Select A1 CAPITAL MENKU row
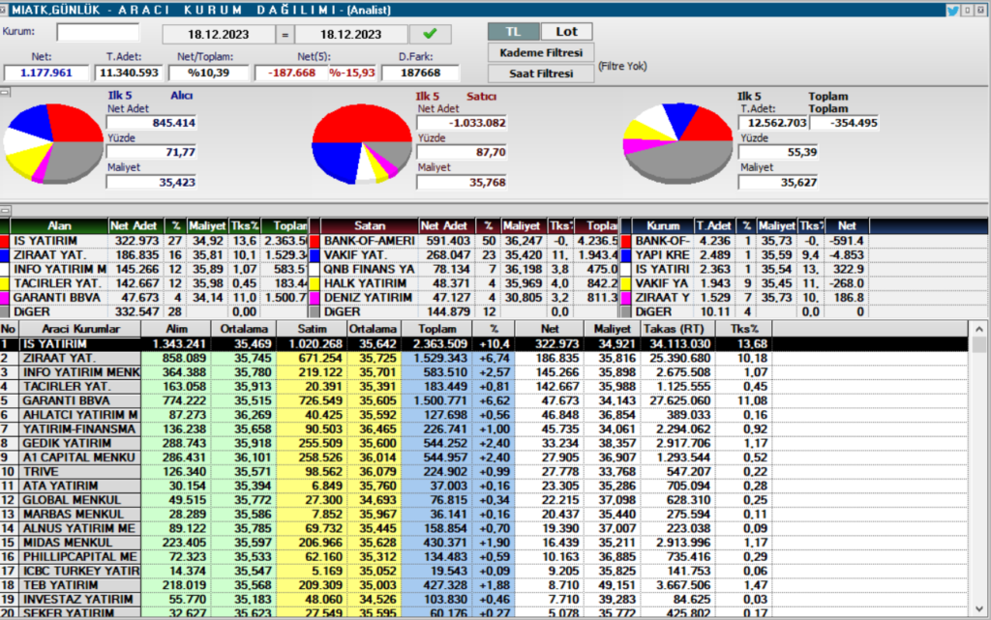Image resolution: width=991 pixels, height=620 pixels. point(484,458)
